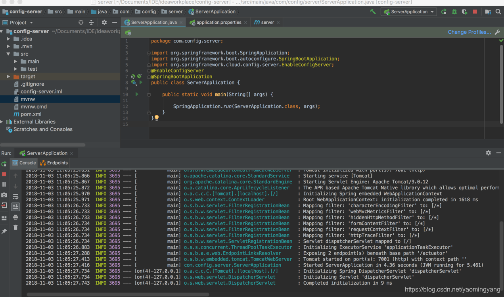Open Run panel settings gear
Viewport: 504px width, 297px height.
489,153
